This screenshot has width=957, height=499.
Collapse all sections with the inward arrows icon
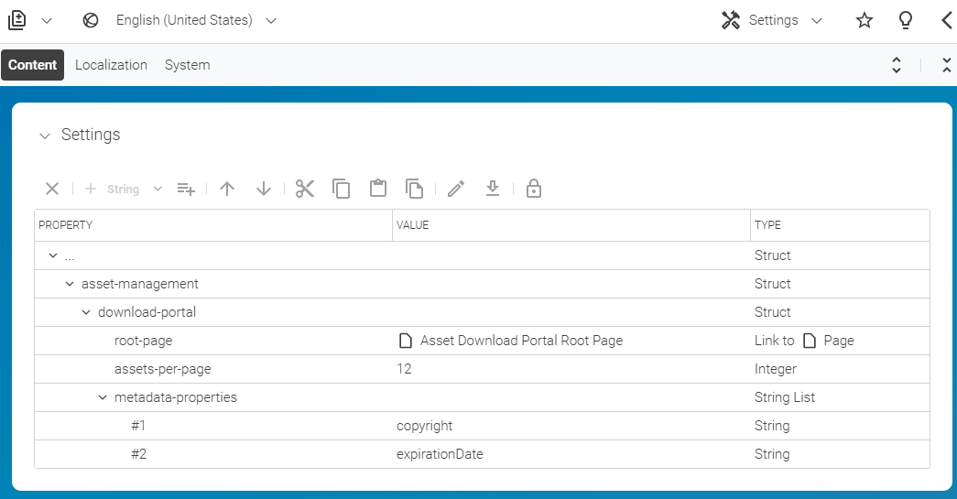[947, 65]
